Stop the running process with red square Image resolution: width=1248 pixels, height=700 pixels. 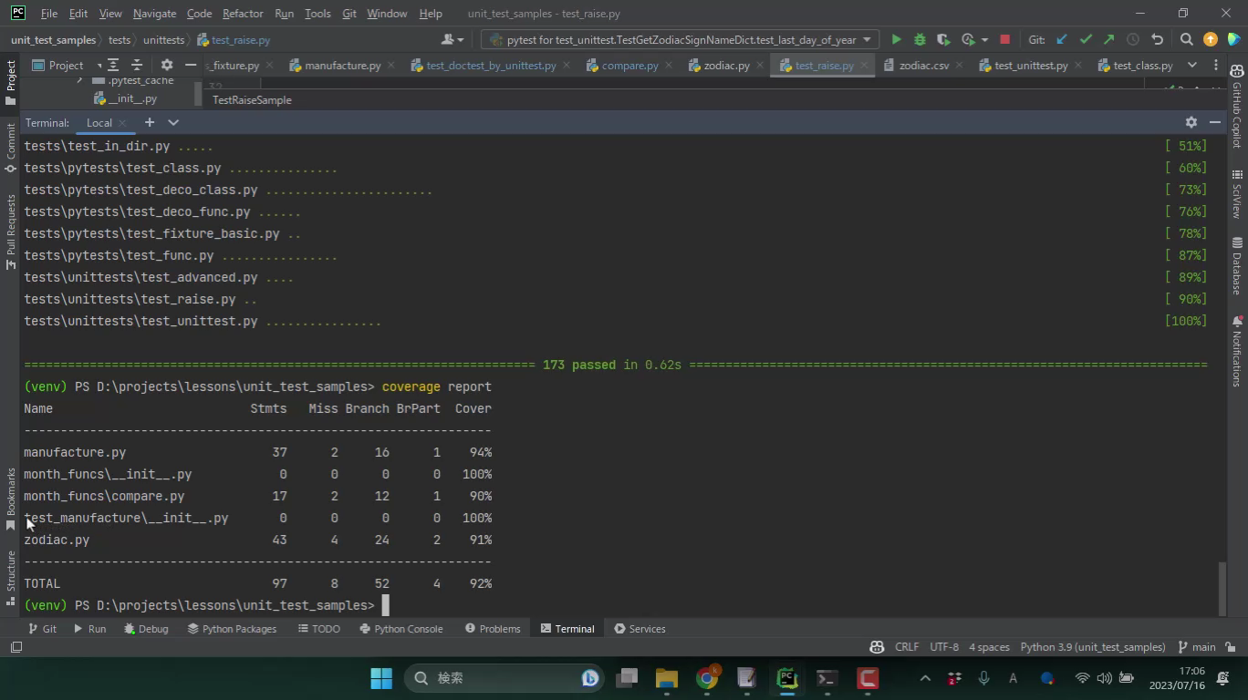pos(1004,40)
